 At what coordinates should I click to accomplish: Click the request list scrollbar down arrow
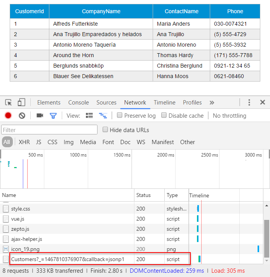coord(267,261)
